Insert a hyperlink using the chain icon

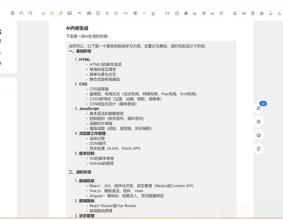pyautogui.click(x=61, y=13)
